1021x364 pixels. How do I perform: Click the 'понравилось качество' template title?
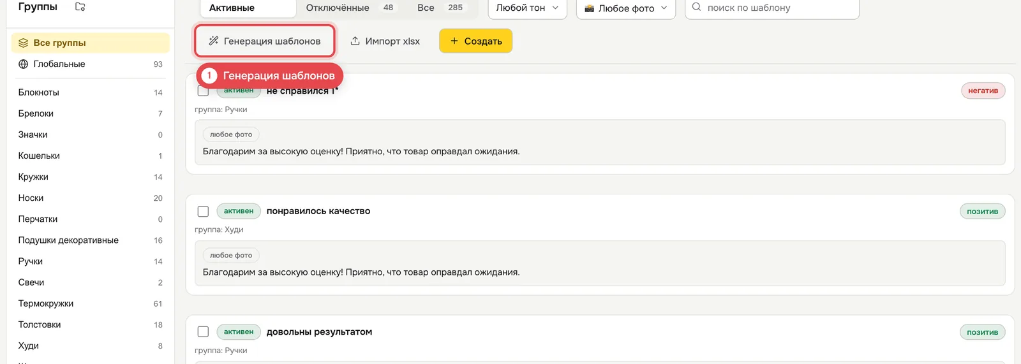318,211
